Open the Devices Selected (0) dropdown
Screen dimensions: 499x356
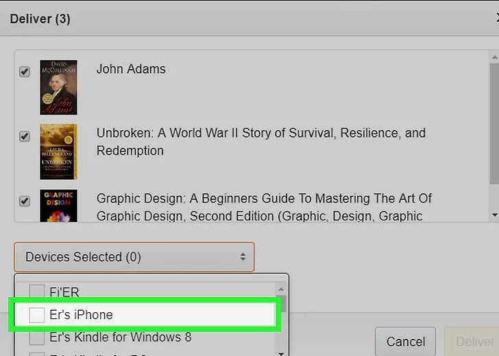point(134,257)
